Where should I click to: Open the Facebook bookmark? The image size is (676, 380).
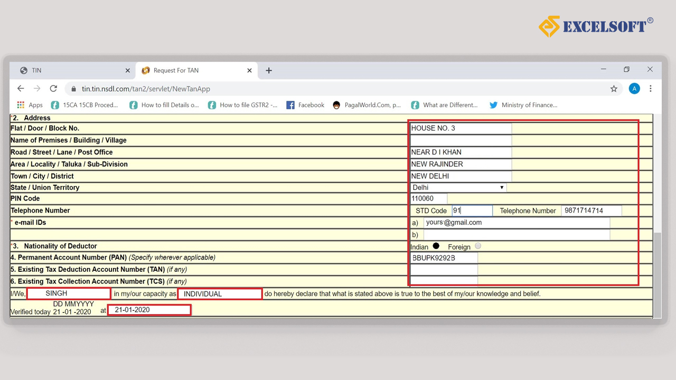click(x=305, y=105)
